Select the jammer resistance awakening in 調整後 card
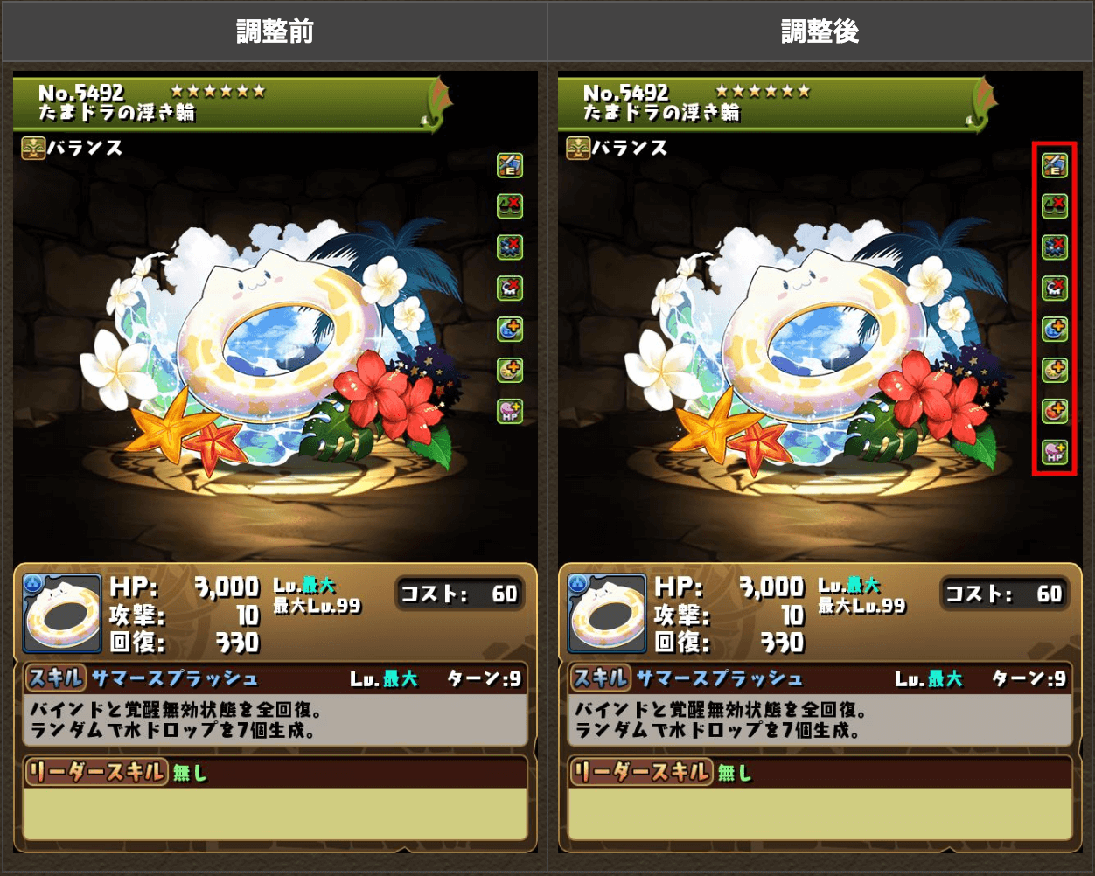 point(1055,247)
